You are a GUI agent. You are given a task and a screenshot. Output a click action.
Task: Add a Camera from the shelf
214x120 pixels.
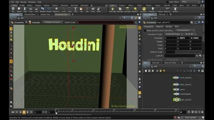point(160,10)
